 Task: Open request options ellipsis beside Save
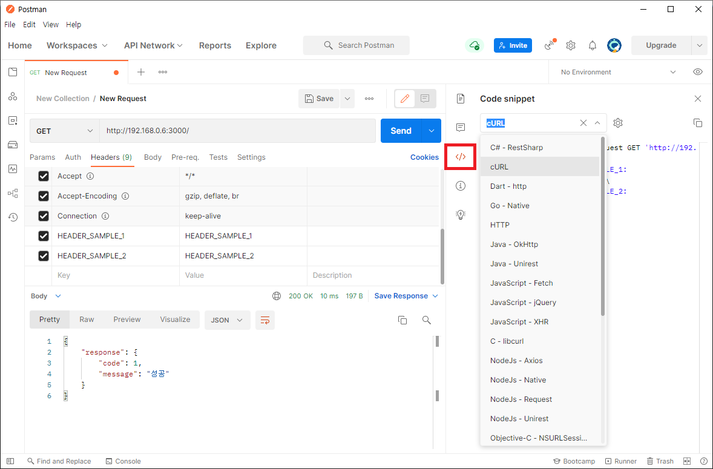coord(369,99)
